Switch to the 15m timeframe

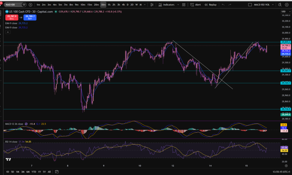90,5
